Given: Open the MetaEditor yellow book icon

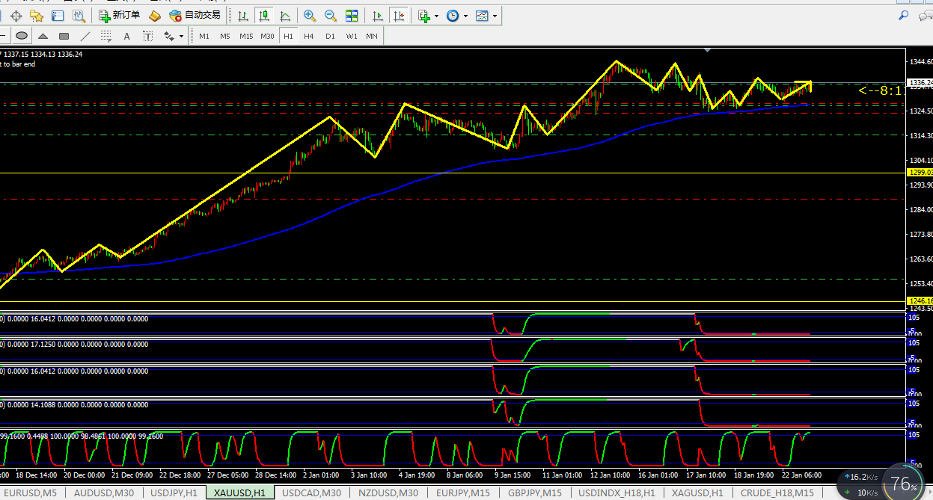Looking at the screenshot, I should (155, 16).
